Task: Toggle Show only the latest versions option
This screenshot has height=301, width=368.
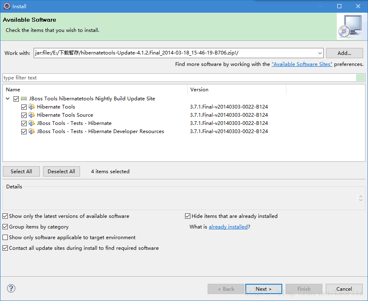Action: (5, 216)
